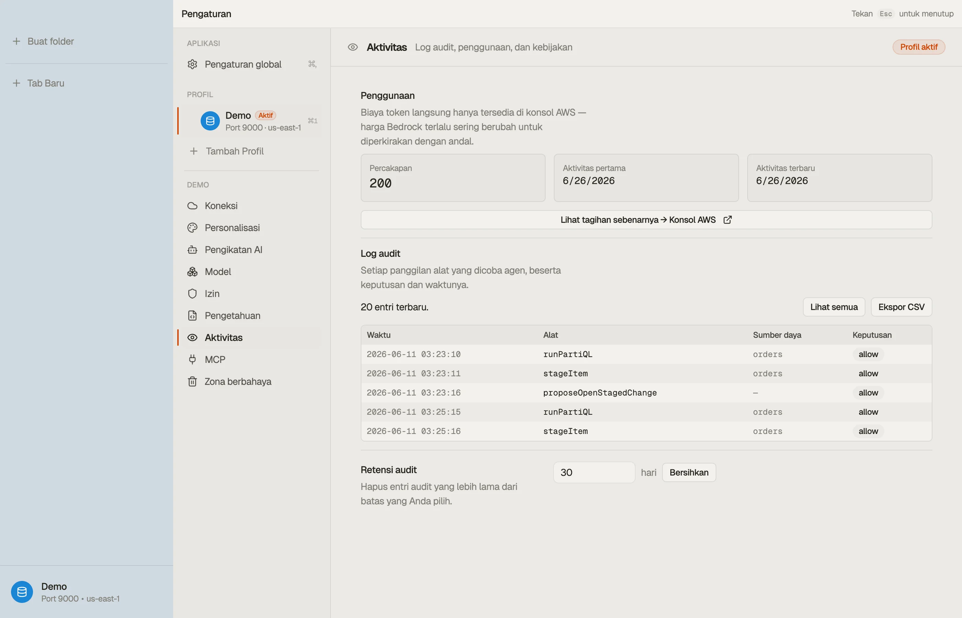Open Lihat tagihan sebenarnya Konsol AWS link
The image size is (962, 618).
click(x=646, y=220)
